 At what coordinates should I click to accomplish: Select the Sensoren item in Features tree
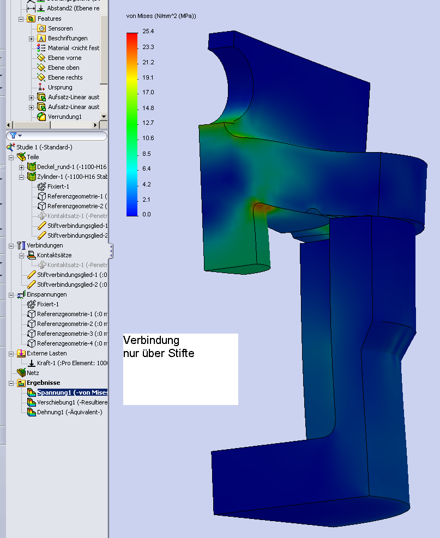60,28
